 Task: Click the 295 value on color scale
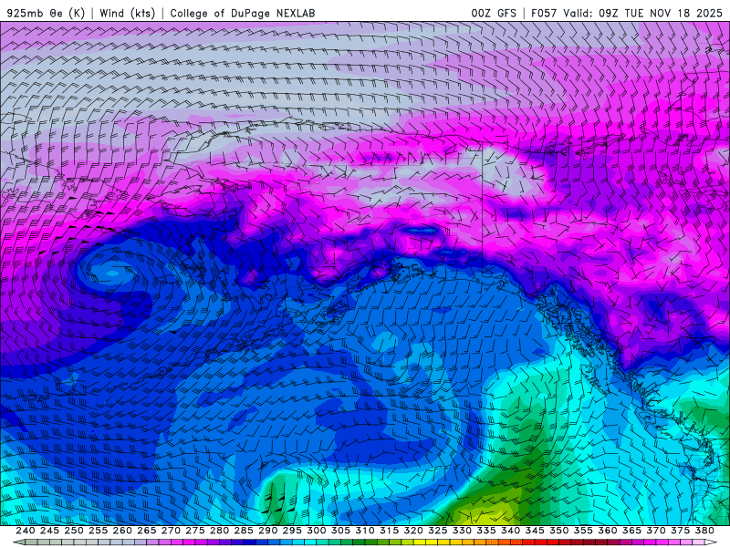[292, 531]
